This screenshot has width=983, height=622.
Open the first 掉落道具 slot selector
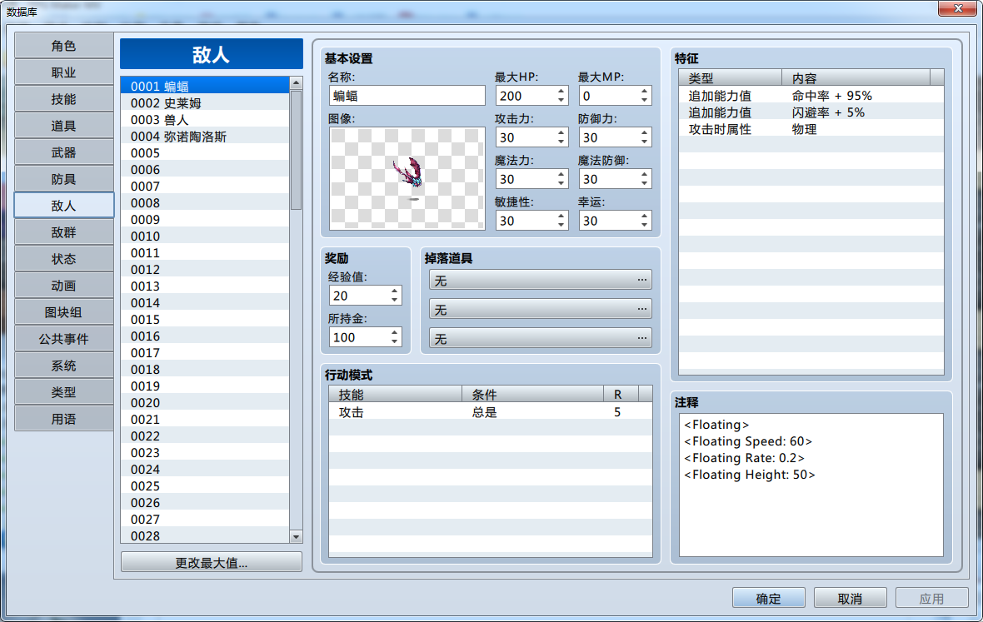tap(541, 280)
